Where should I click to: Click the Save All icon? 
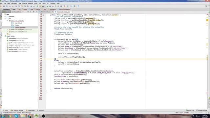pos(4,6)
